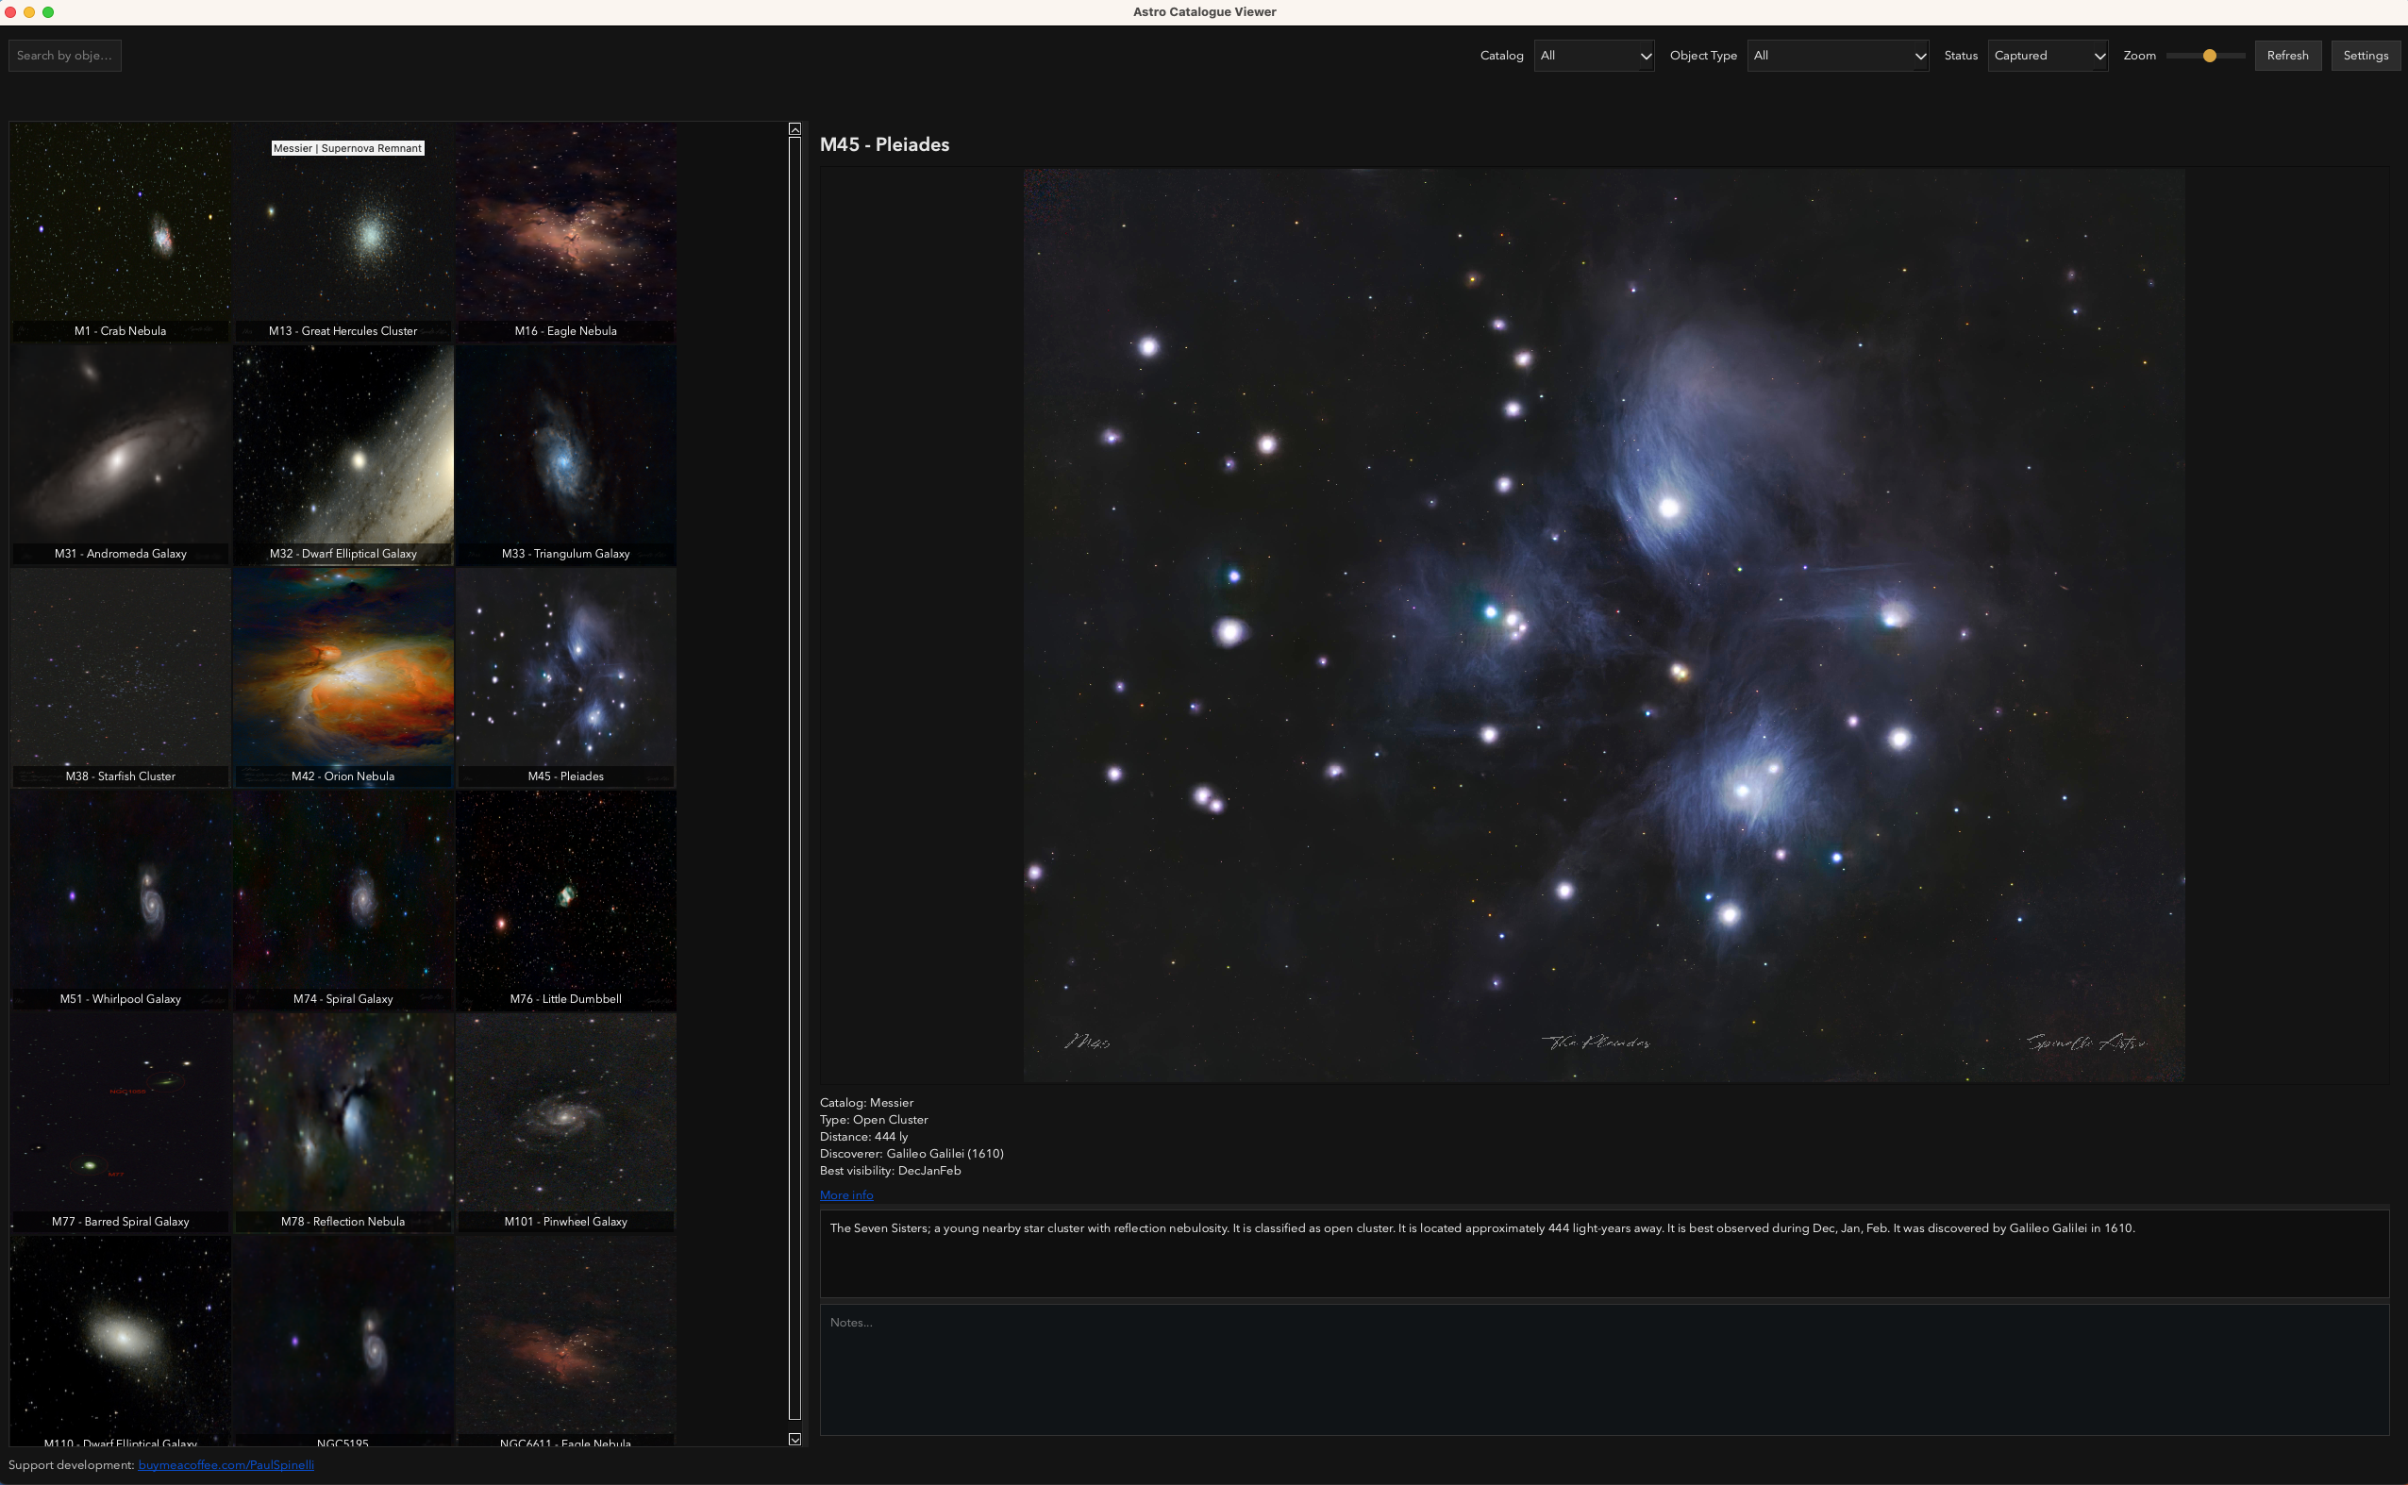
Task: Change the Status filter from Captured
Action: (x=2048, y=55)
